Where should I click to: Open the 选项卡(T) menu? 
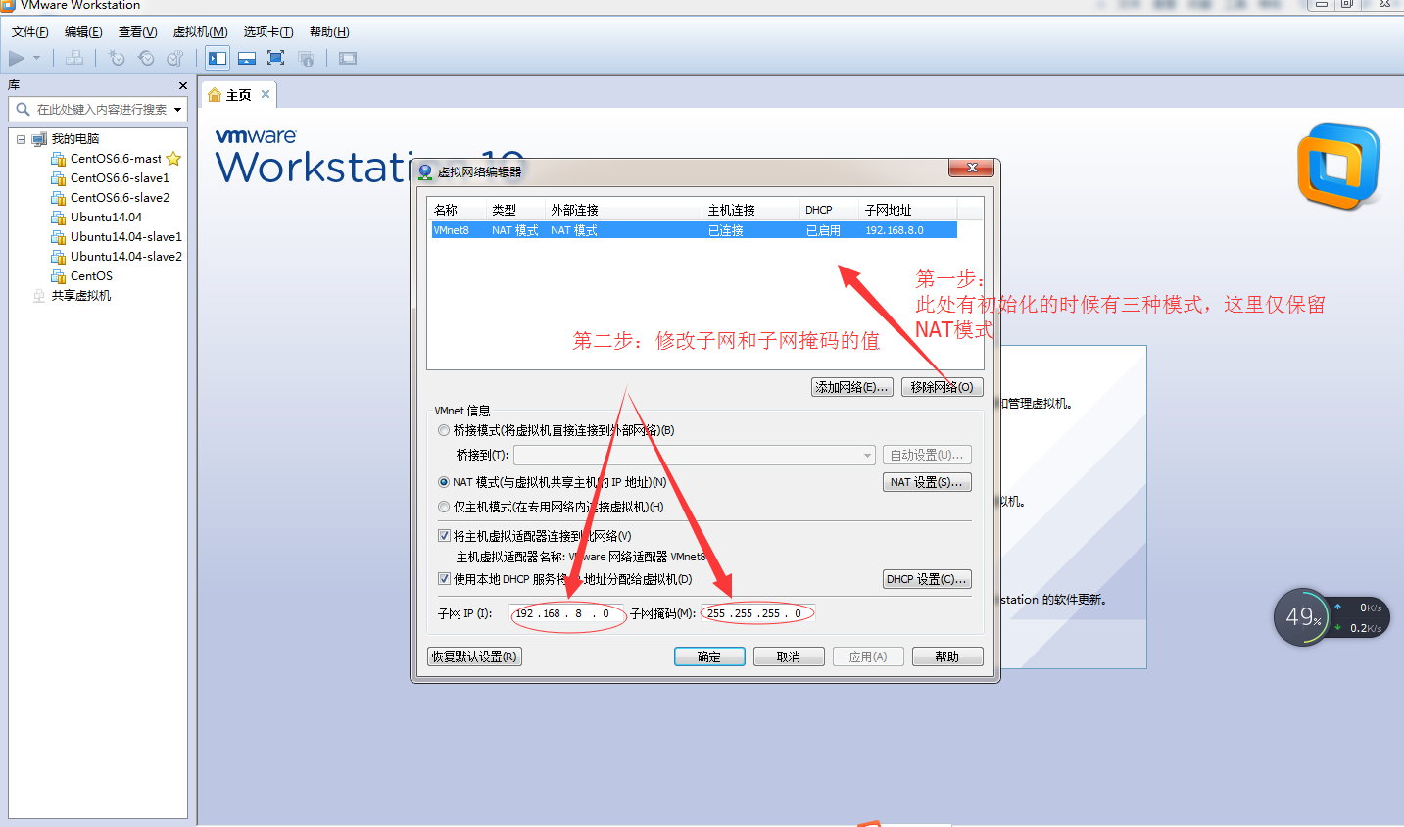coord(268,32)
